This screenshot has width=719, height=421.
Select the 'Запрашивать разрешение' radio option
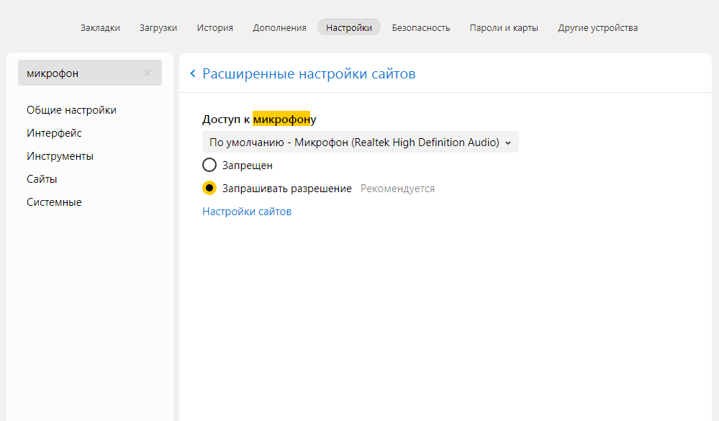(209, 189)
